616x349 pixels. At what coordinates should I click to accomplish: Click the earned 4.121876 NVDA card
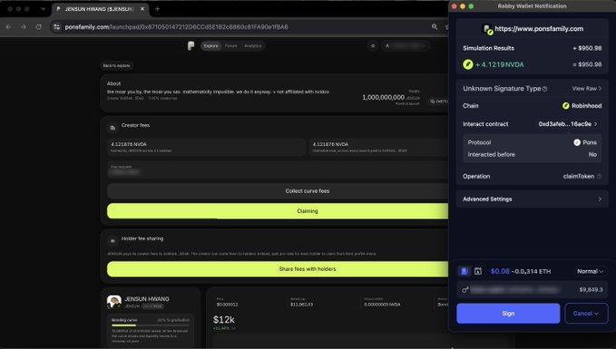tap(207, 147)
